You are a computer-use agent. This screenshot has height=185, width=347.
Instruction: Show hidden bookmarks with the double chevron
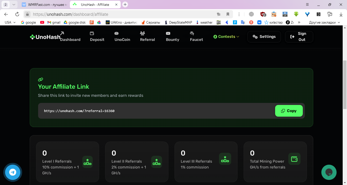point(299,22)
